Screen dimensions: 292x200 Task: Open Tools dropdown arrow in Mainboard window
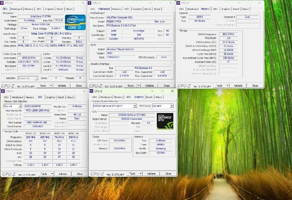pyautogui.click(x=139, y=86)
